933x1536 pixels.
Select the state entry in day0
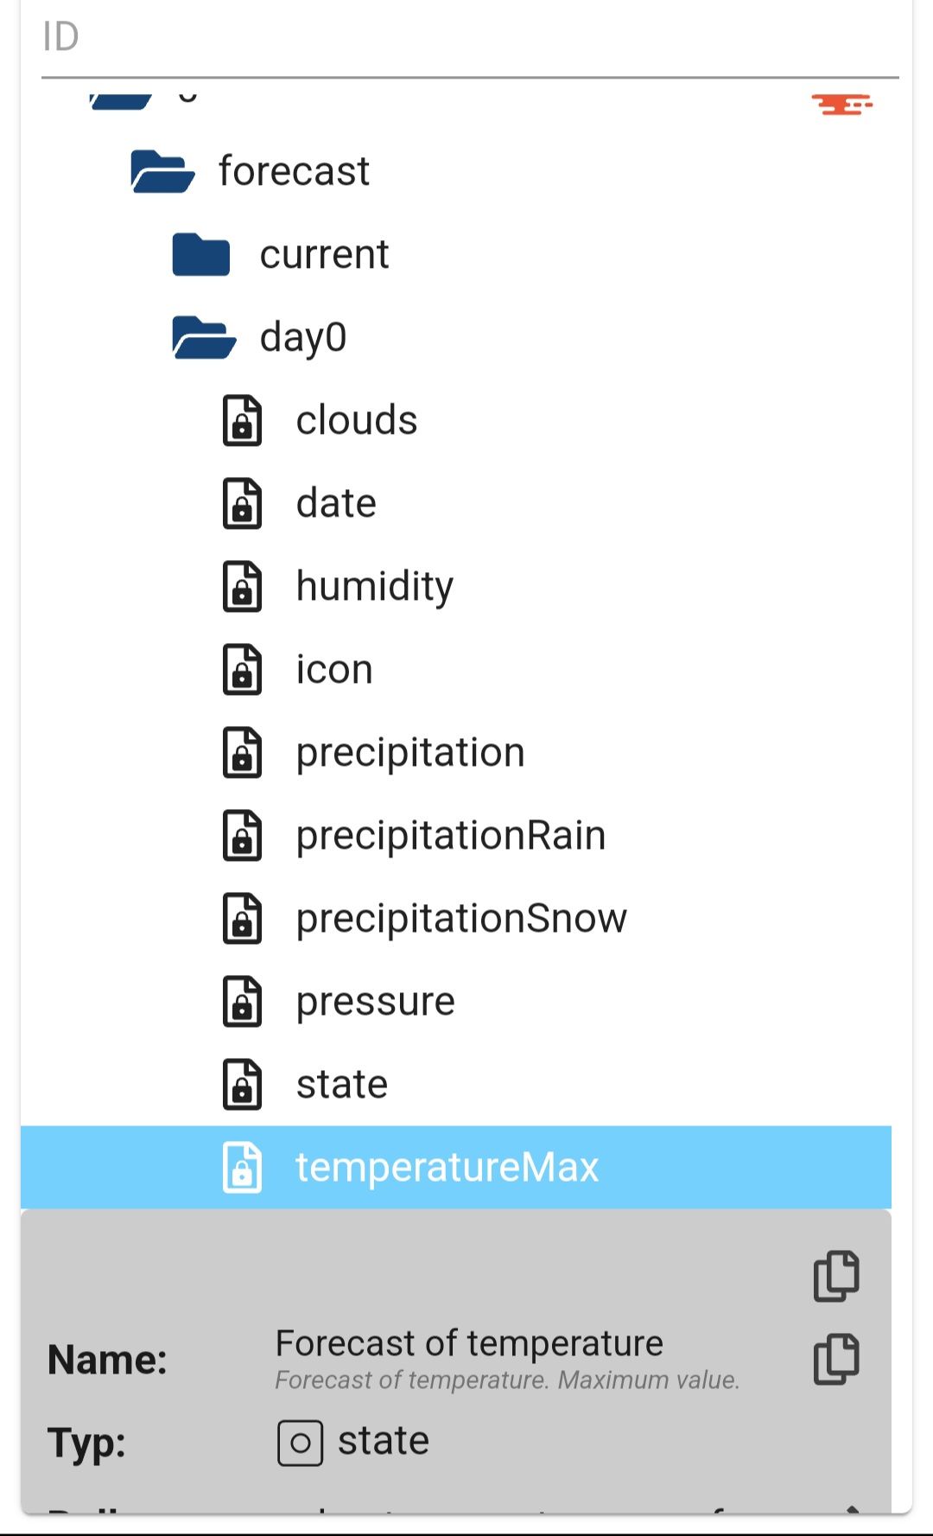point(342,1085)
